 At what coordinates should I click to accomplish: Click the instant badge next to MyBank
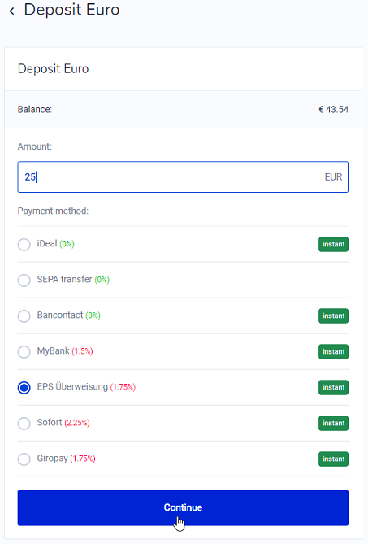(x=333, y=351)
